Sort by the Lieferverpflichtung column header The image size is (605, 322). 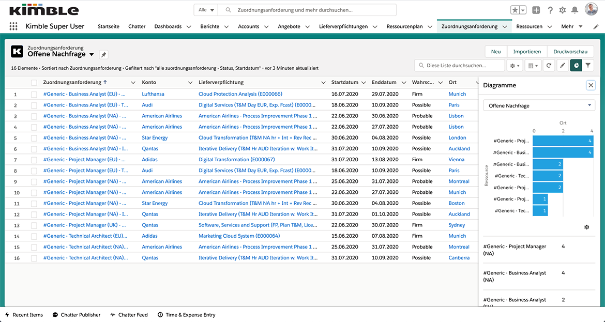coord(221,83)
